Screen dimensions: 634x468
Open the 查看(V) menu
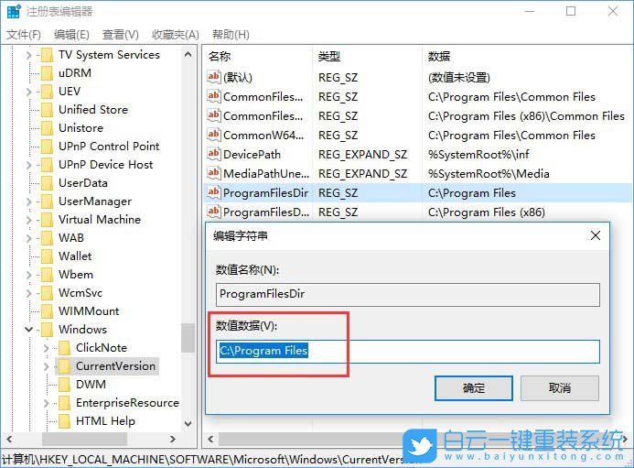click(121, 35)
